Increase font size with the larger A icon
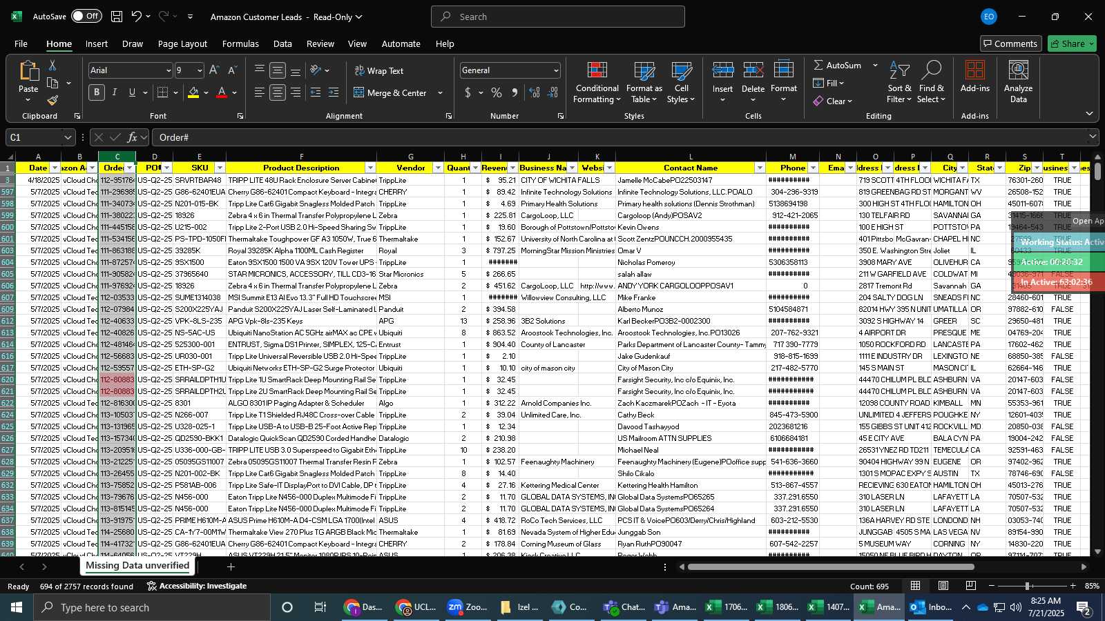1105x621 pixels. [214, 70]
